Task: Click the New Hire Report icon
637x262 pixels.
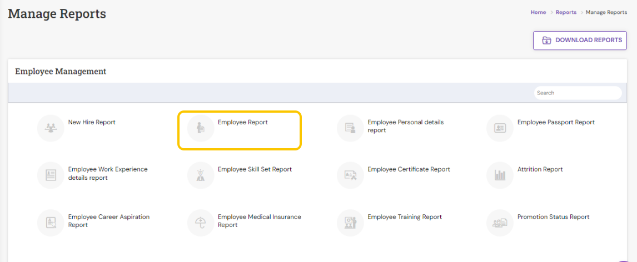Action: point(51,128)
